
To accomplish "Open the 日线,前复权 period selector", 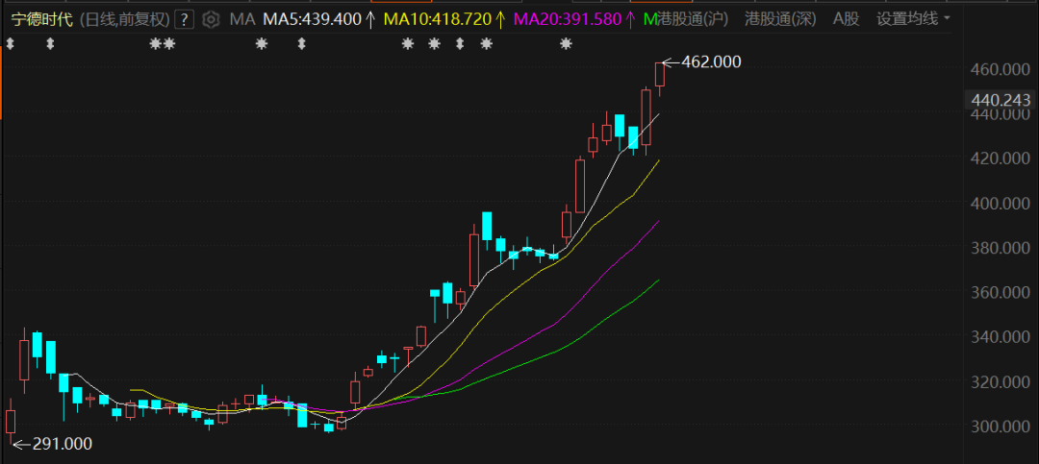I will click(124, 19).
